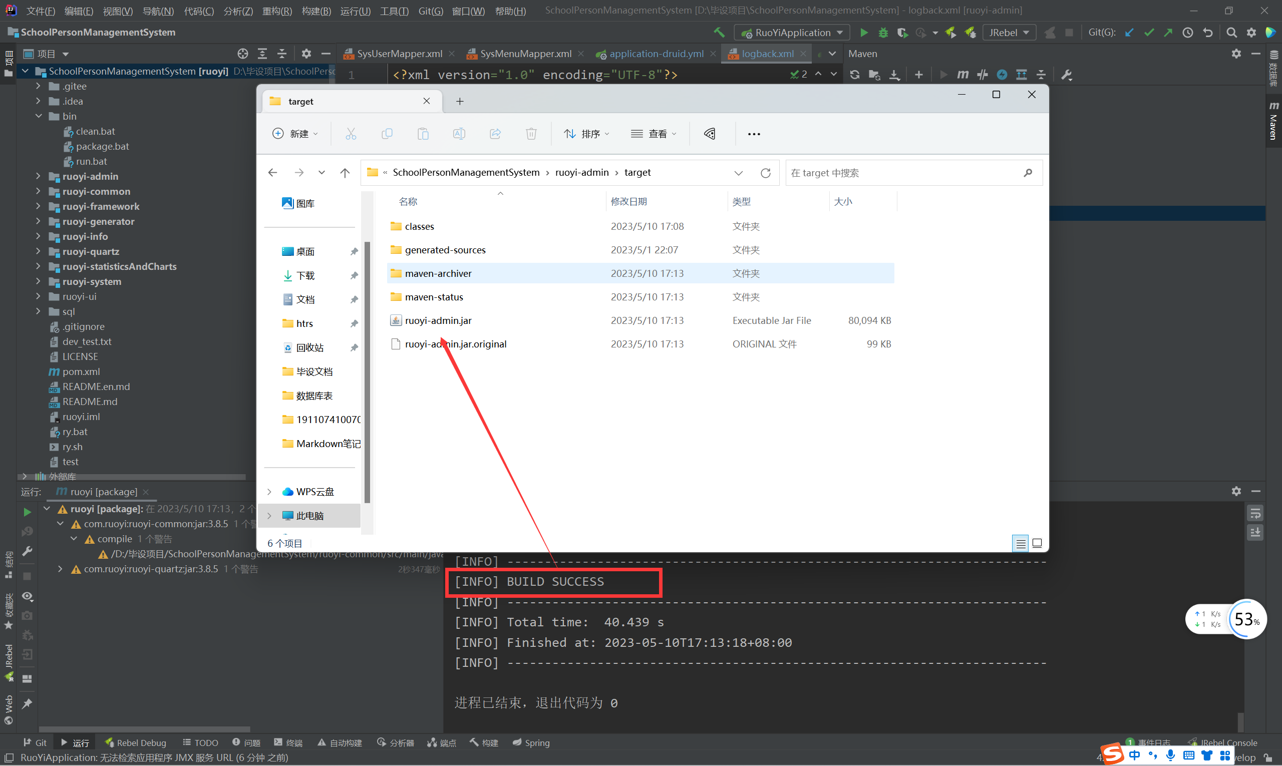This screenshot has height=766, width=1282.
Task: Click the Explorer delete trash icon
Action: coord(531,134)
